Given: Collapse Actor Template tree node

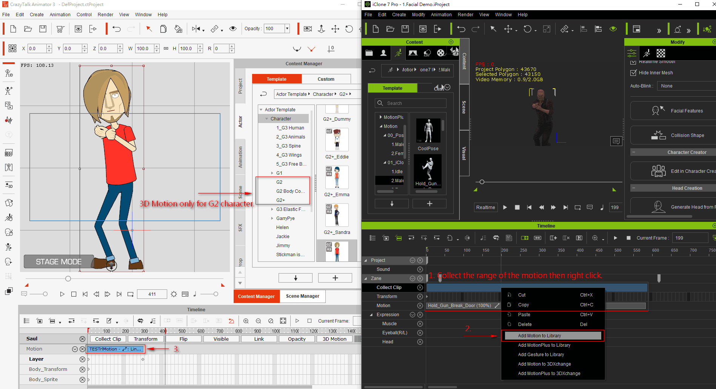Looking at the screenshot, I should pyautogui.click(x=261, y=110).
